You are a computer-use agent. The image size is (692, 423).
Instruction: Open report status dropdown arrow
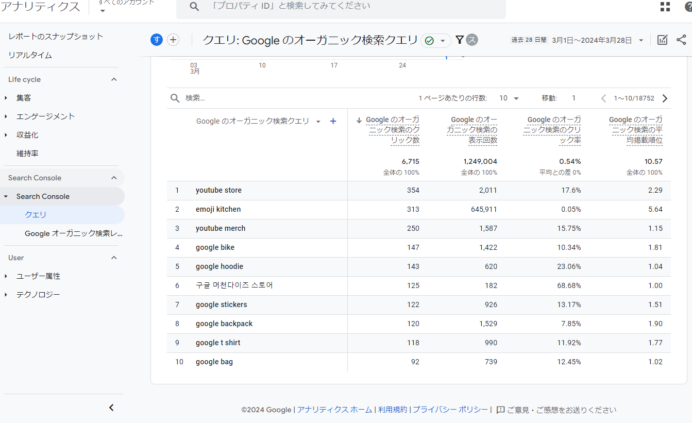(x=443, y=41)
